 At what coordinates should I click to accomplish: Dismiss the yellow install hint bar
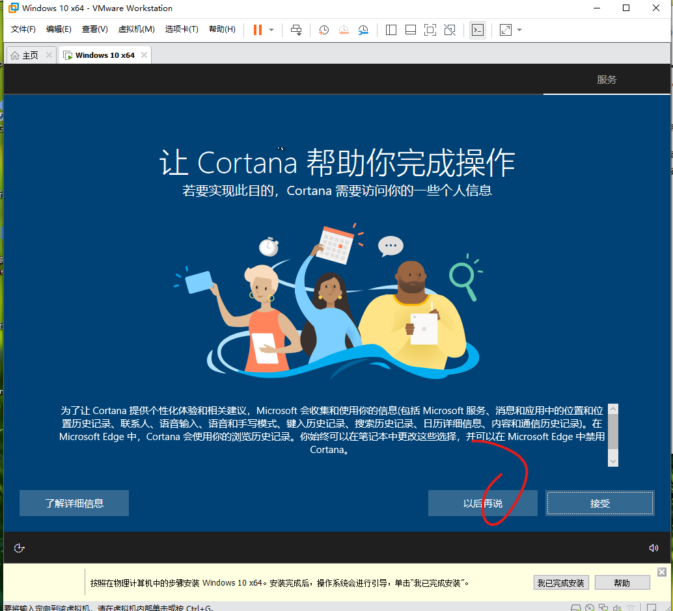pyautogui.click(x=662, y=572)
